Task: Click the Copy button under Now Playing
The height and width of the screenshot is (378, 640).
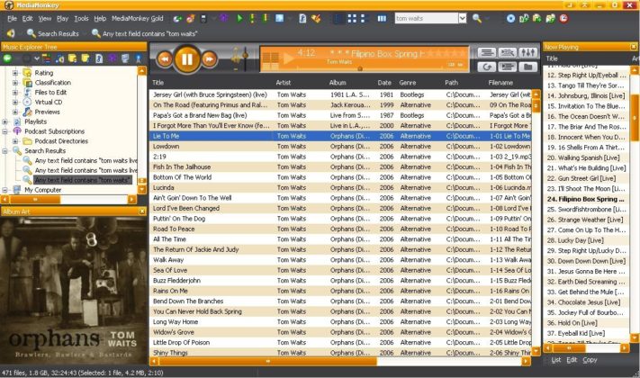Action: [590, 360]
